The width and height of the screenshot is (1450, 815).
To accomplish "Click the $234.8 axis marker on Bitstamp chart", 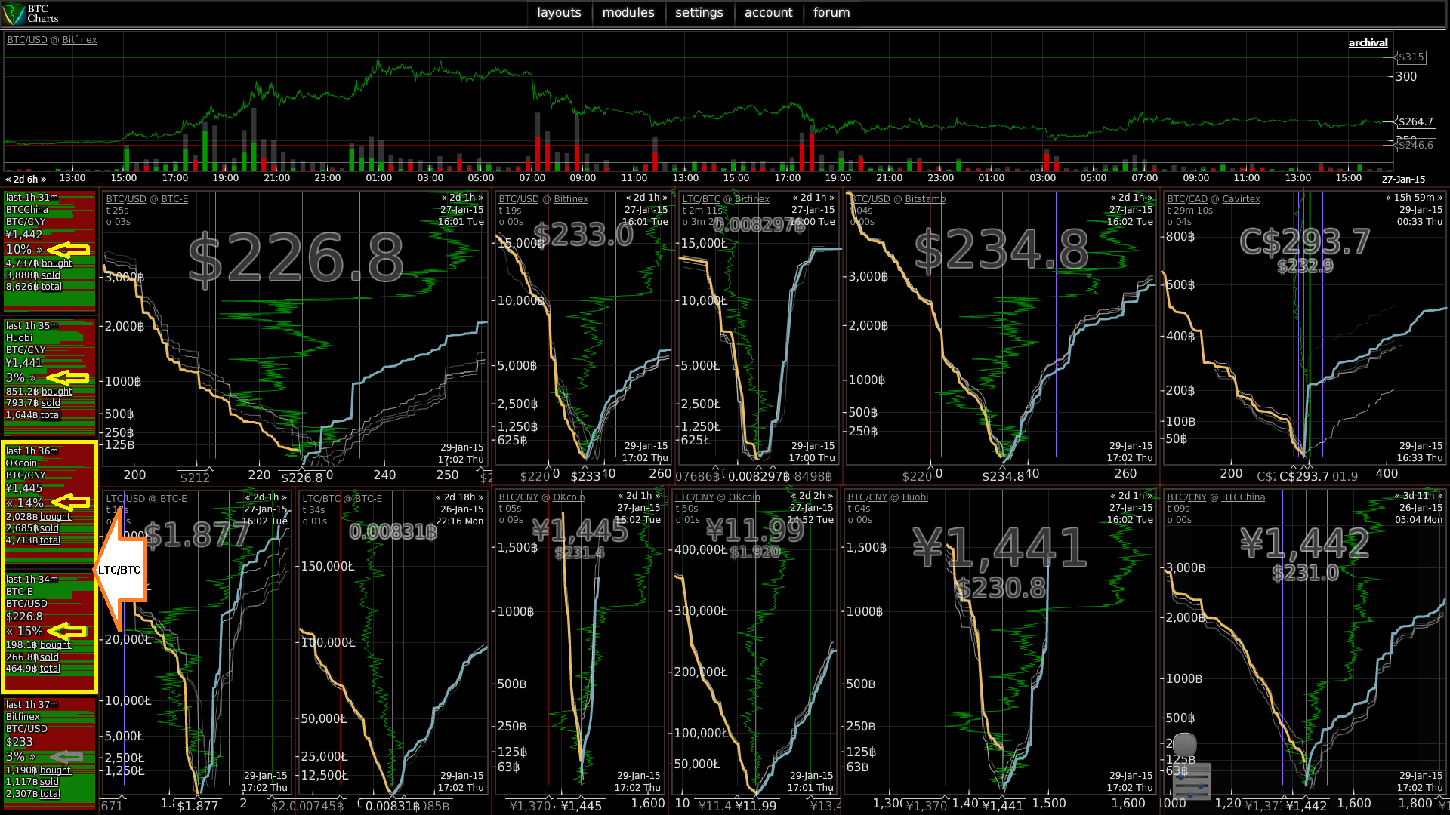I will pyautogui.click(x=1003, y=476).
